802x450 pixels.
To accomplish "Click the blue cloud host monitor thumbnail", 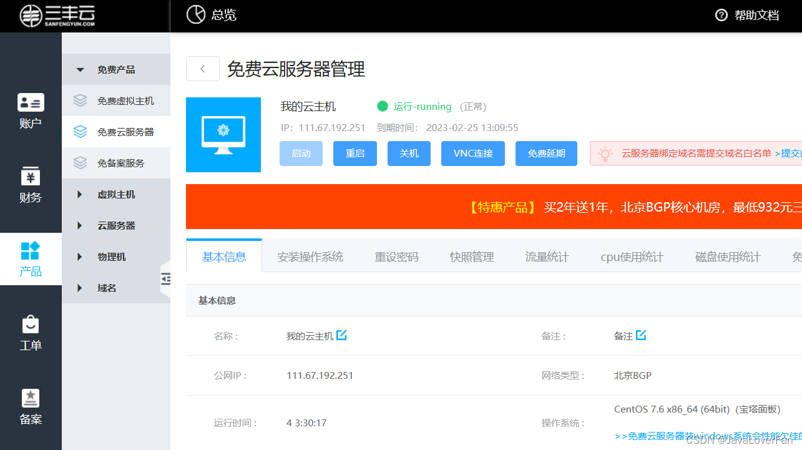I will (223, 135).
